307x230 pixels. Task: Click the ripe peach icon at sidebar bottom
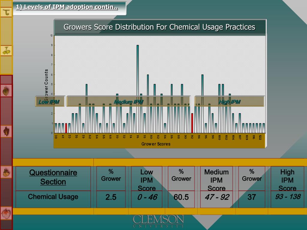[6, 213]
